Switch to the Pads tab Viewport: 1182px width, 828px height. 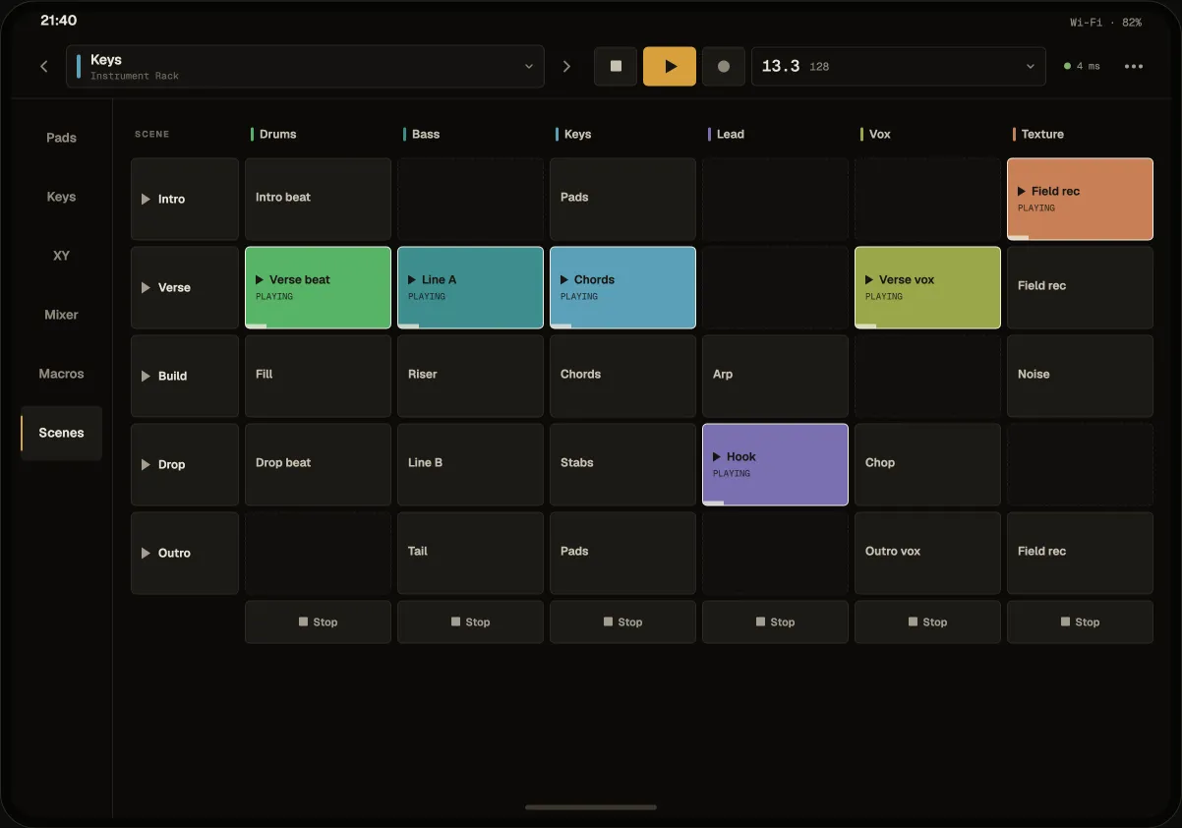point(61,138)
